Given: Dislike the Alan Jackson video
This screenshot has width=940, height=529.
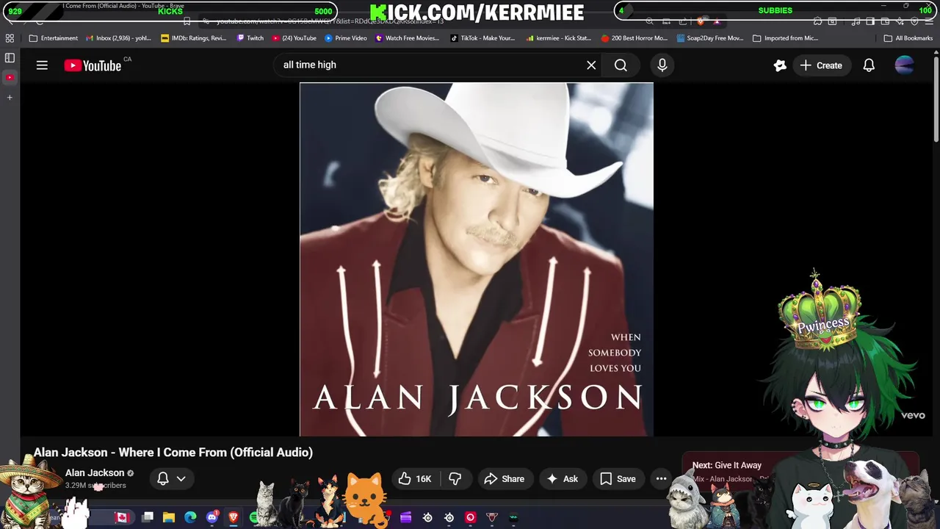Looking at the screenshot, I should click(x=455, y=479).
